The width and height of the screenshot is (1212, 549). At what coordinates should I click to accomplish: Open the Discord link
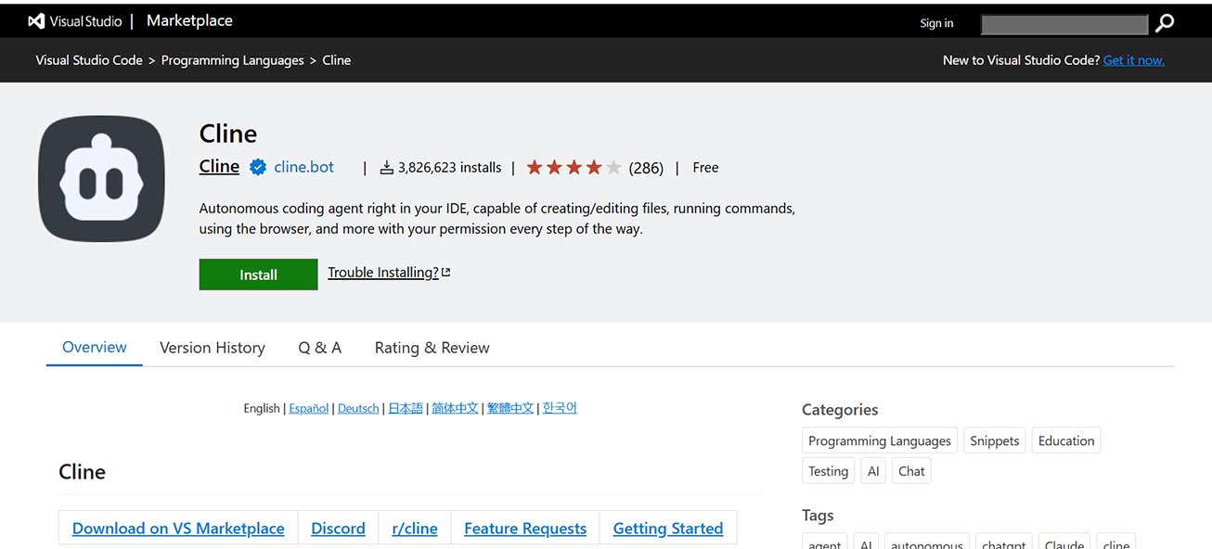pyautogui.click(x=338, y=529)
